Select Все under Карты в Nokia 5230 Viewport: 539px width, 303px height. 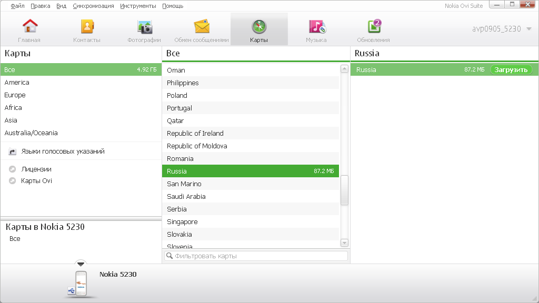[15, 239]
